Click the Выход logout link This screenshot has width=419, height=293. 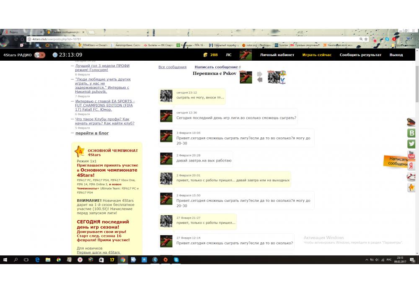(x=396, y=55)
